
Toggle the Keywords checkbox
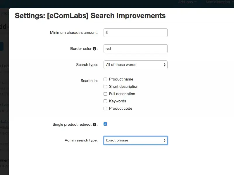(x=105, y=101)
